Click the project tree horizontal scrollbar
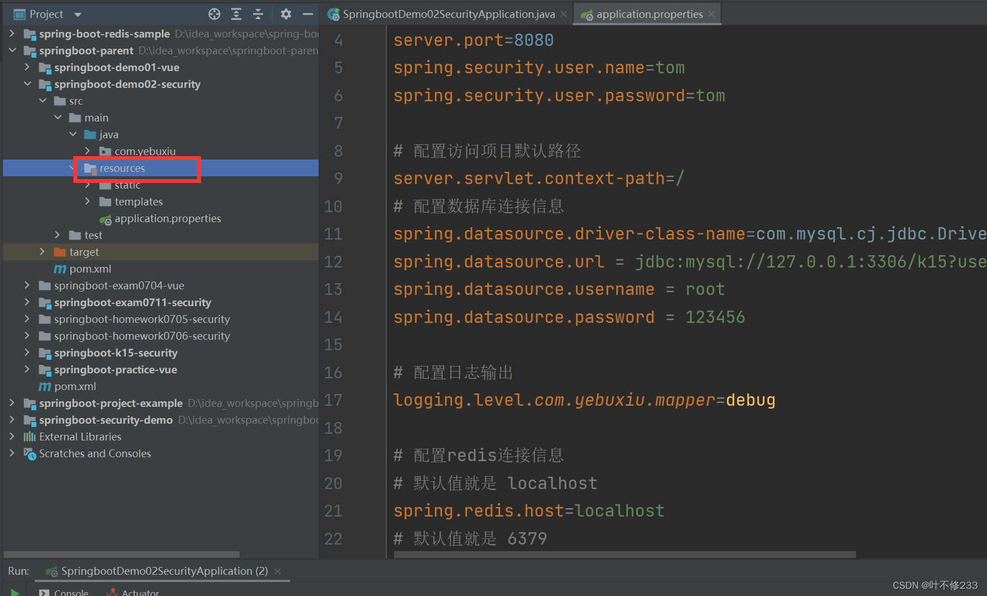The height and width of the screenshot is (596, 987). click(x=121, y=555)
